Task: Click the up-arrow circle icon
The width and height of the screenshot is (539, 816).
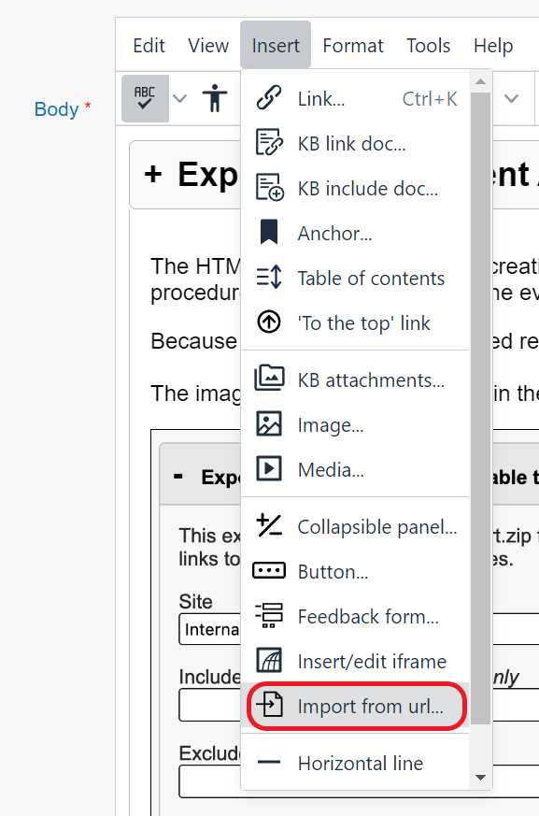Action: click(x=269, y=322)
